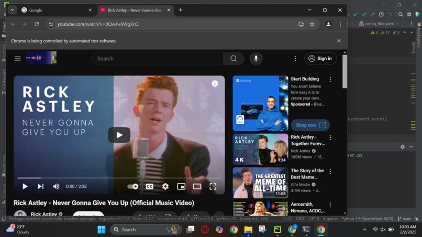Screen dimensions: 422x237
Task: Click the play icon in the player control bar
Action: [25, 186]
